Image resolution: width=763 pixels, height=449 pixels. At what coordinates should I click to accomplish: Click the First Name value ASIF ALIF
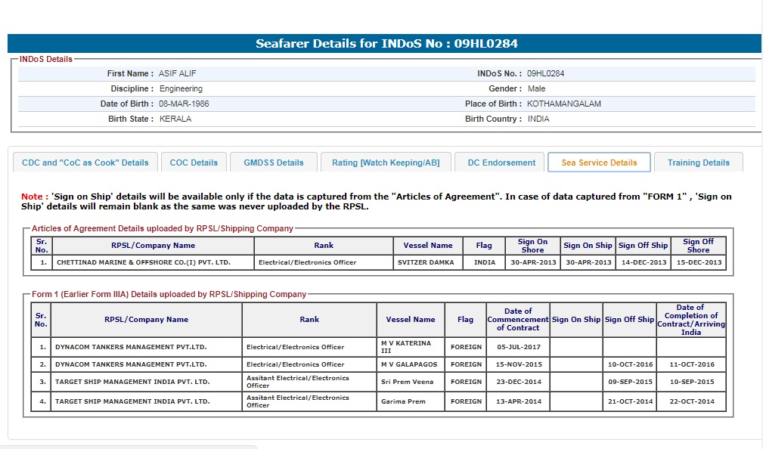coord(178,74)
